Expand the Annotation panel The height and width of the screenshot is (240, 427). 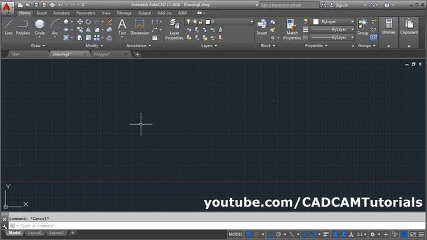point(138,46)
